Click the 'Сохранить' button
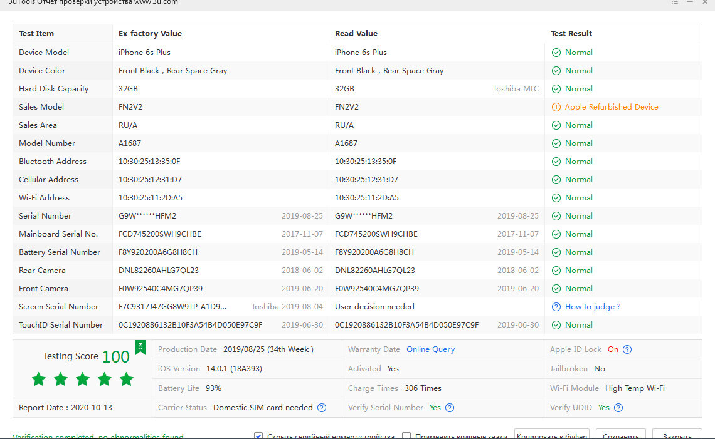715x439 pixels. coord(621,435)
